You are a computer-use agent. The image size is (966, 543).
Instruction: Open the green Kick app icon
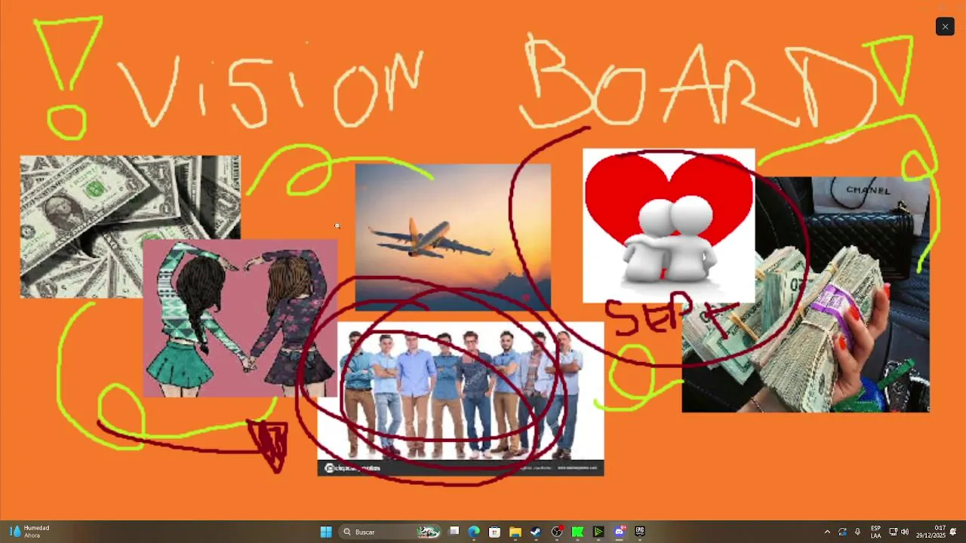[x=577, y=532]
